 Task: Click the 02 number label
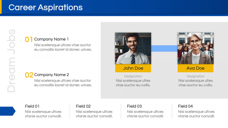click(29, 75)
